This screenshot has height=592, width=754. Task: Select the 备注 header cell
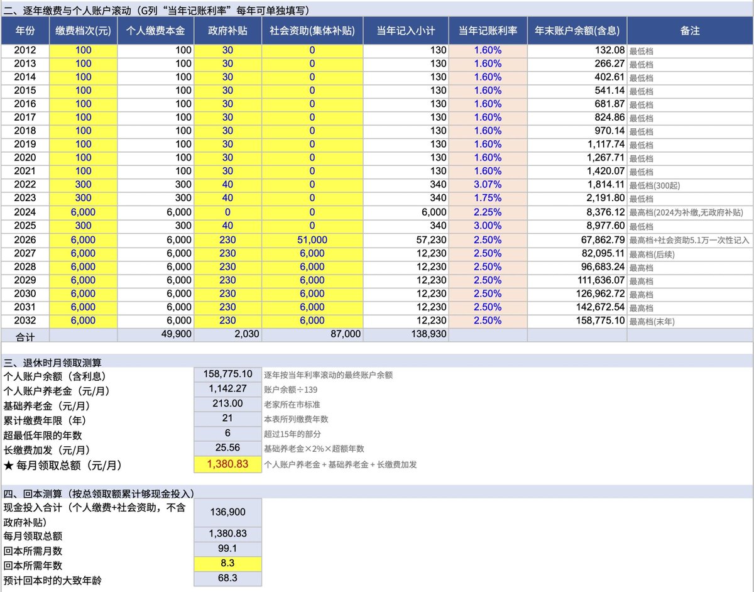click(x=690, y=31)
